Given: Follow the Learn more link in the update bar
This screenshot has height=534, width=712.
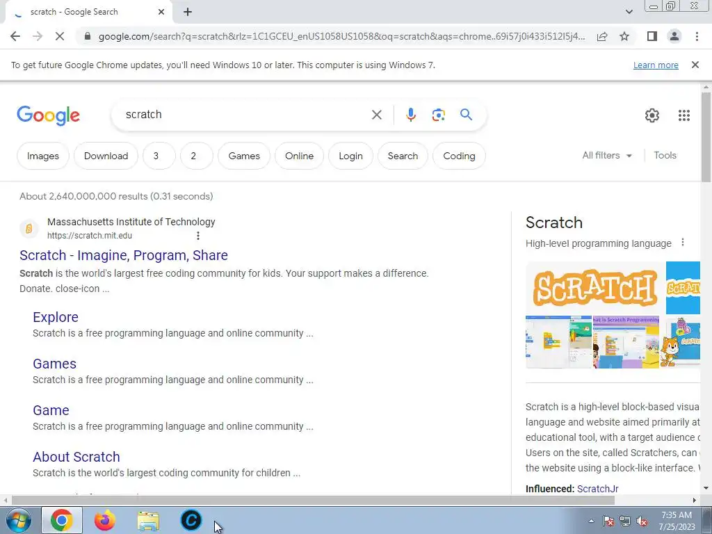Looking at the screenshot, I should click(656, 65).
